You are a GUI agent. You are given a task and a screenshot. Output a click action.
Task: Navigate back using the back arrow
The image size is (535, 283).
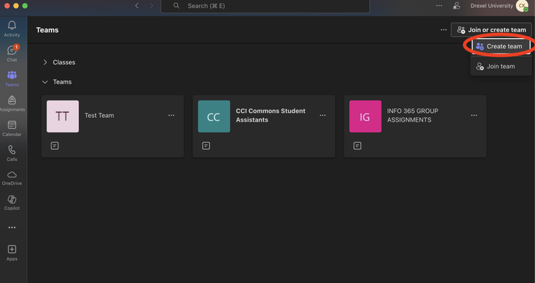pyautogui.click(x=137, y=6)
